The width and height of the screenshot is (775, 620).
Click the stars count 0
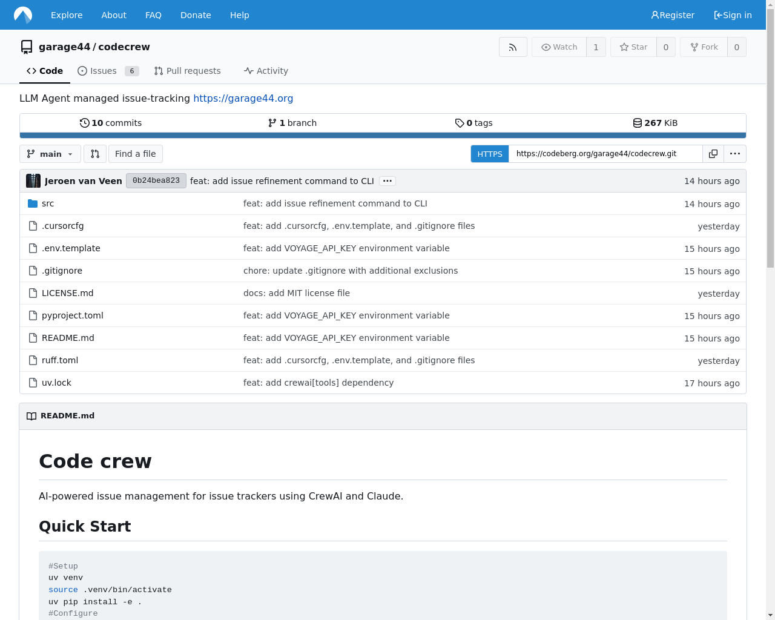point(666,47)
